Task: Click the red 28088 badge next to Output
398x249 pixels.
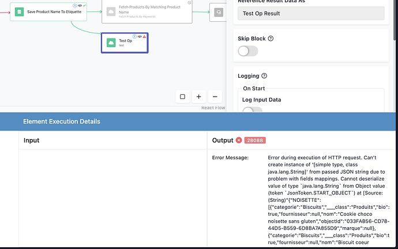Action: click(x=255, y=140)
